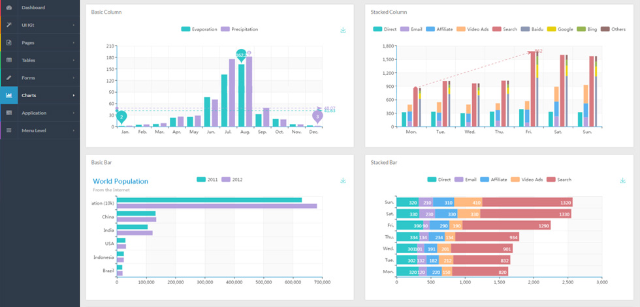The image size is (640, 307).
Task: Open the Dashboard menu item
Action: point(40,8)
